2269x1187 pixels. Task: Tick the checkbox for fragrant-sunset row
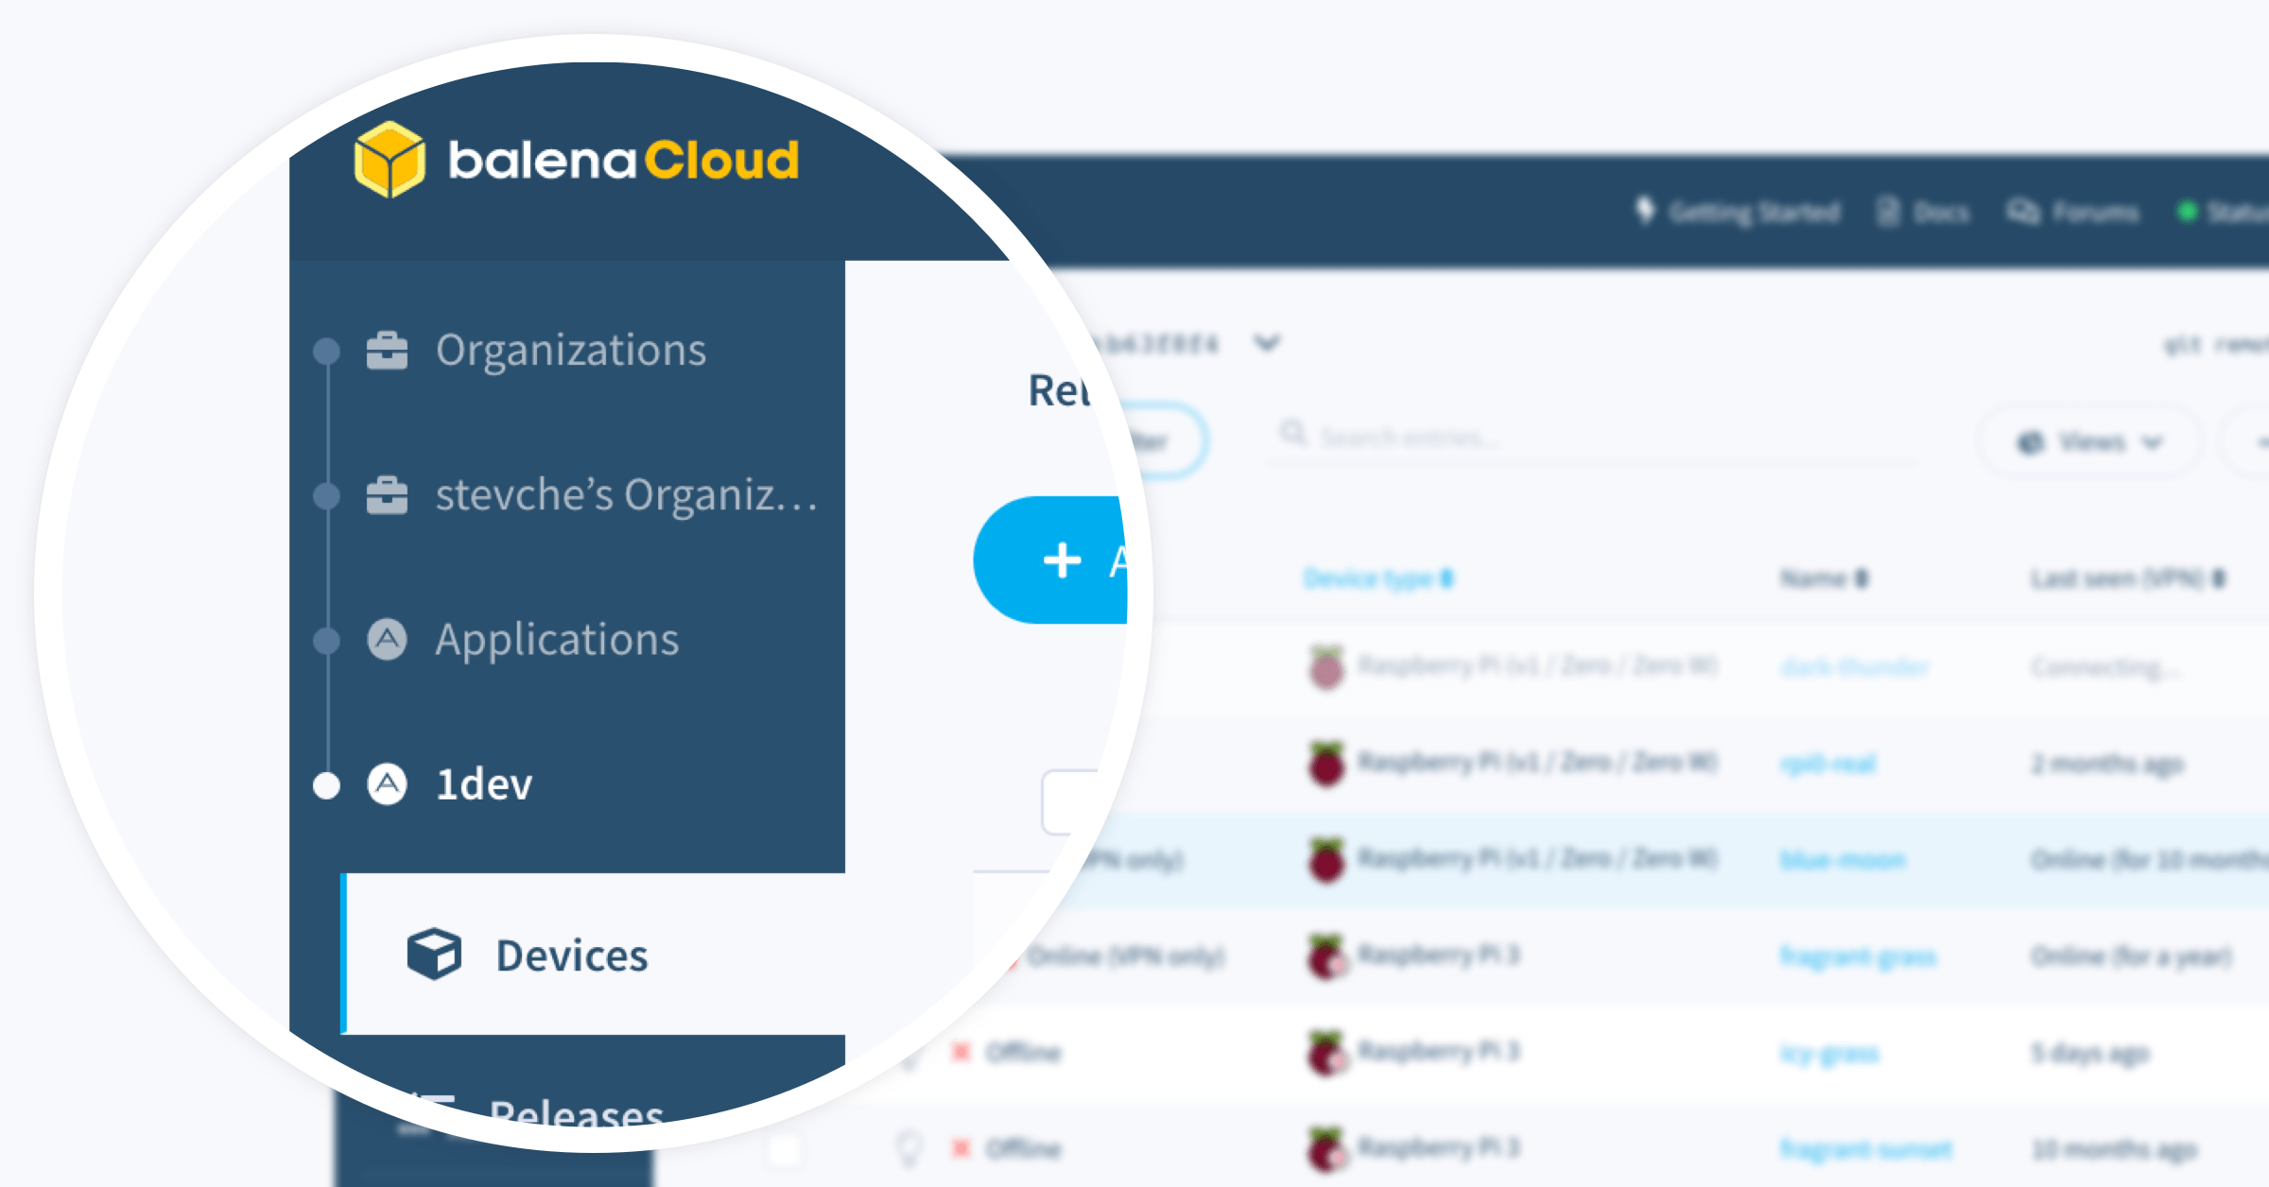(x=784, y=1149)
